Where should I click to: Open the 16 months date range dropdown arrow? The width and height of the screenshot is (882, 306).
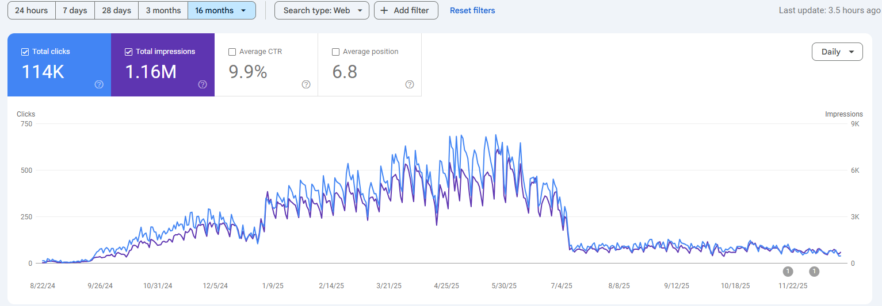(244, 10)
